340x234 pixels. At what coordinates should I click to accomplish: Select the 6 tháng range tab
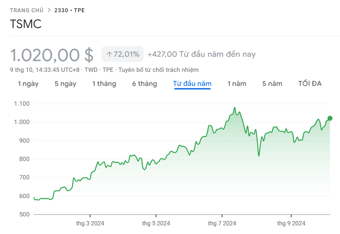tap(145, 84)
